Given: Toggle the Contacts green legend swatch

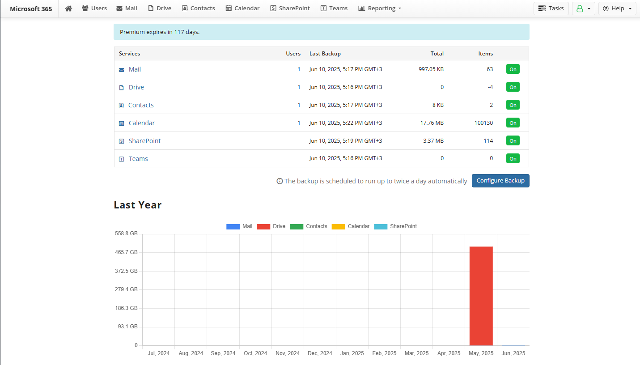Looking at the screenshot, I should 297,226.
